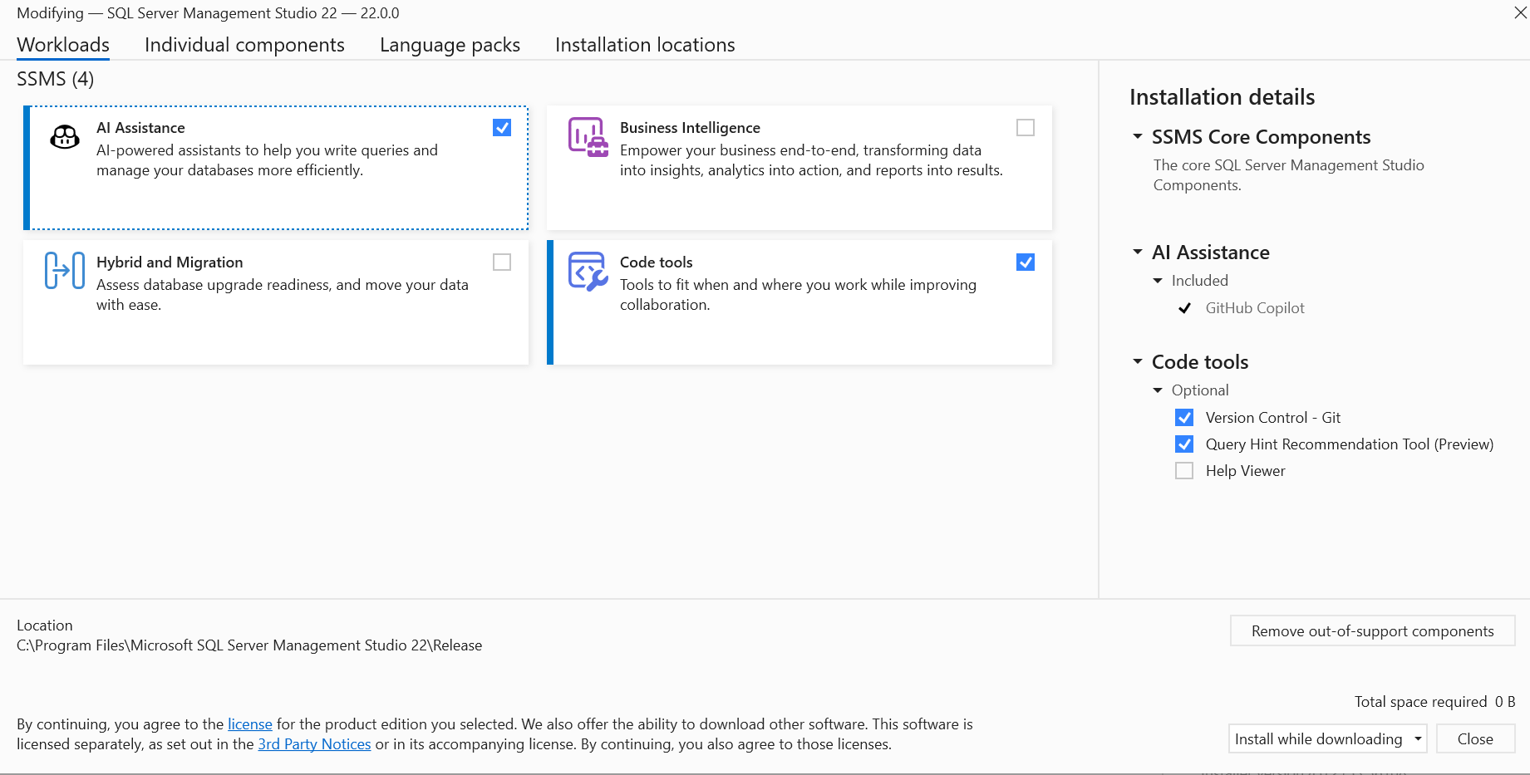Switch to the Individual components tab
Image resolution: width=1530 pixels, height=775 pixels.
(244, 45)
